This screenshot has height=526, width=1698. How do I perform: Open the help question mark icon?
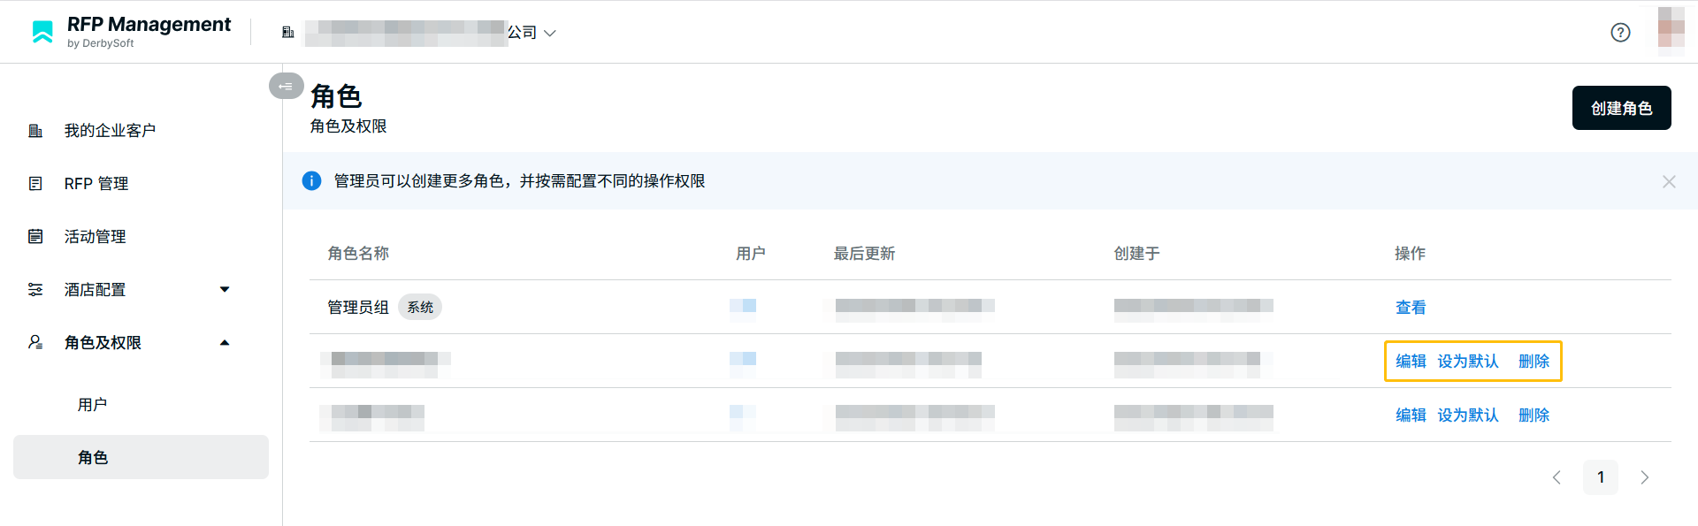[1620, 33]
